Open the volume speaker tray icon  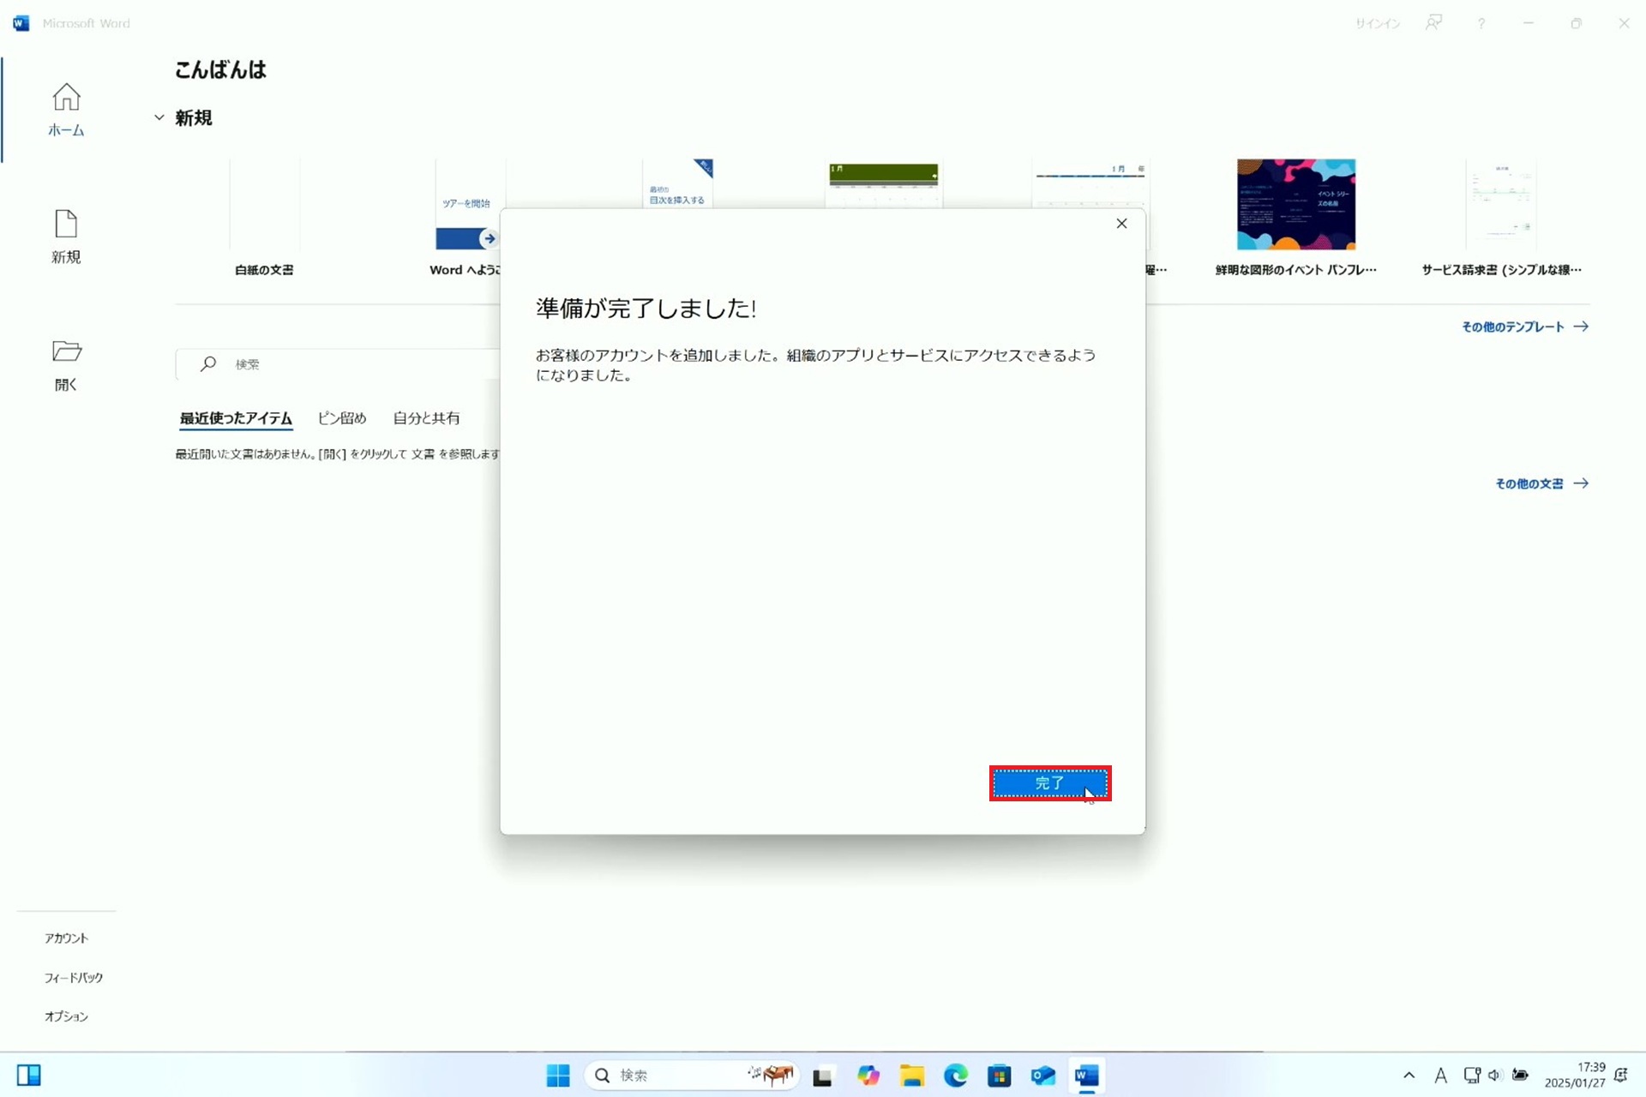pyautogui.click(x=1495, y=1076)
